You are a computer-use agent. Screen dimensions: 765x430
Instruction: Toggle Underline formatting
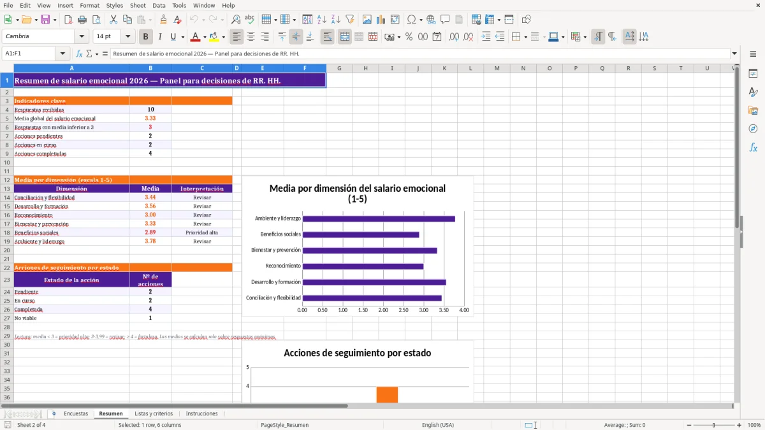(x=173, y=37)
